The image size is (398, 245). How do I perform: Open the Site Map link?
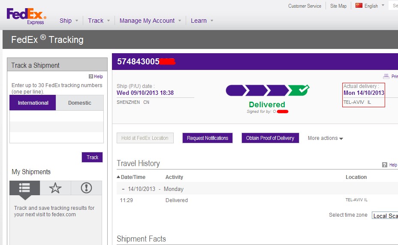[x=338, y=6]
